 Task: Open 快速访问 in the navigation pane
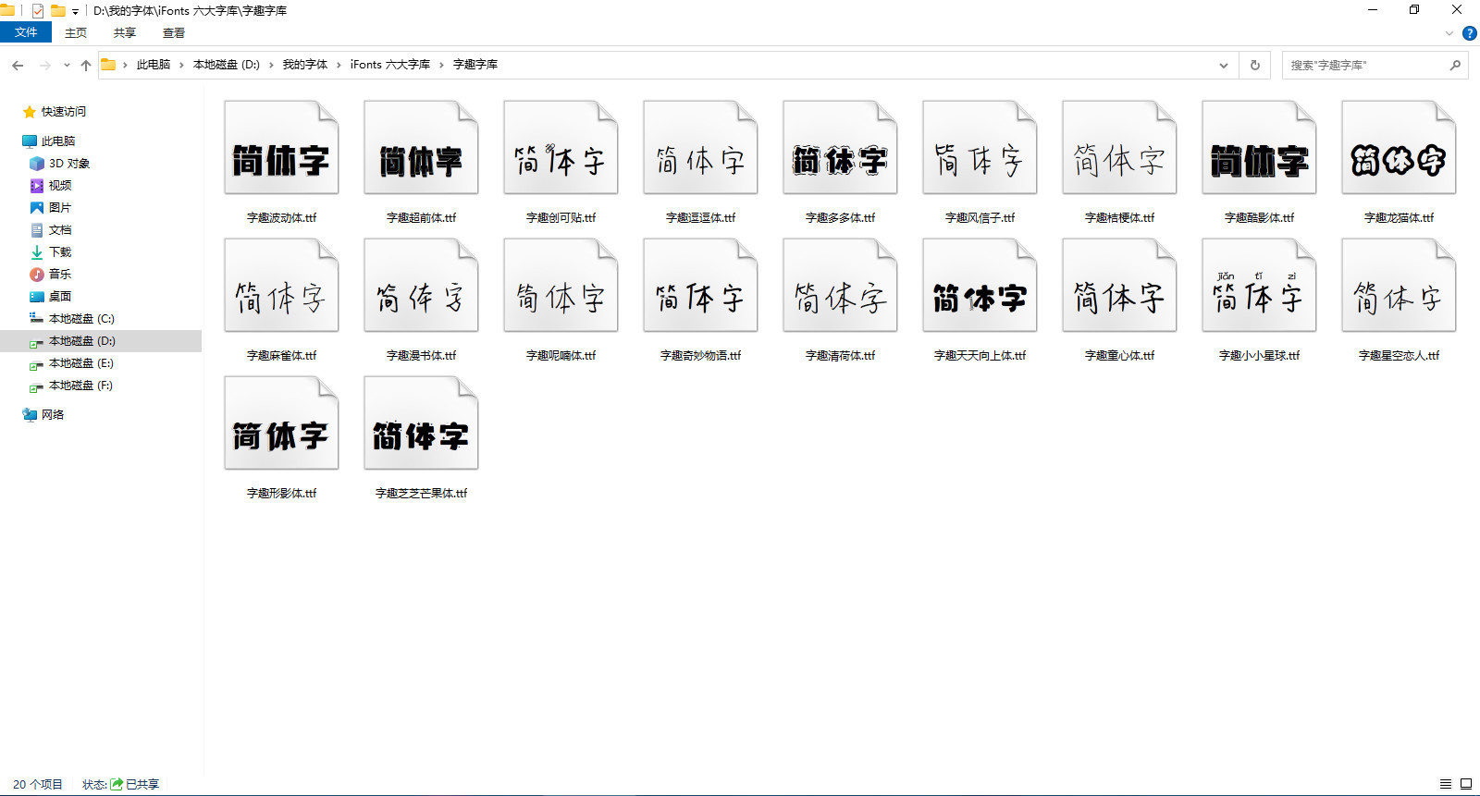64,112
